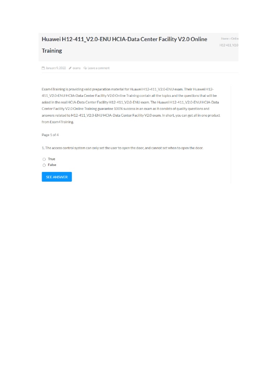The height and width of the screenshot is (370, 277).
Task: Click the page title heading
Action: [124, 45]
